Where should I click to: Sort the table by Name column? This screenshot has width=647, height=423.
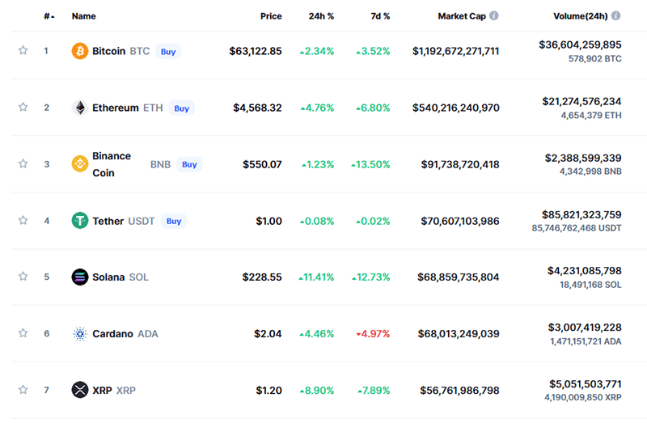[84, 16]
